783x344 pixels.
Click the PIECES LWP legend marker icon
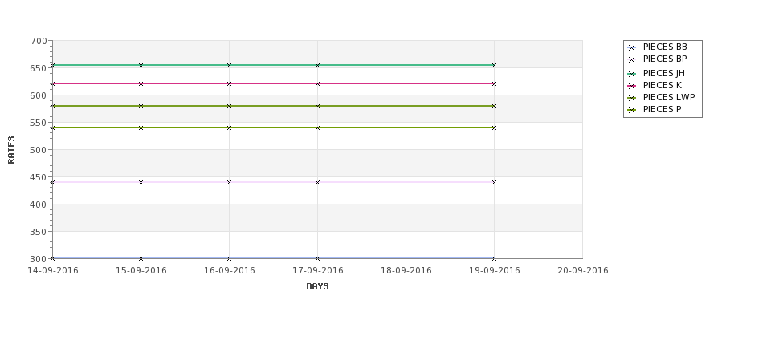pos(631,98)
